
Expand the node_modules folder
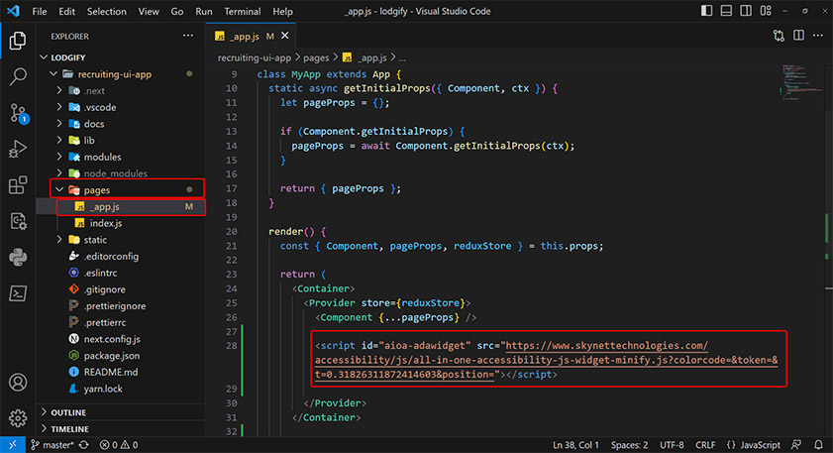pyautogui.click(x=59, y=173)
